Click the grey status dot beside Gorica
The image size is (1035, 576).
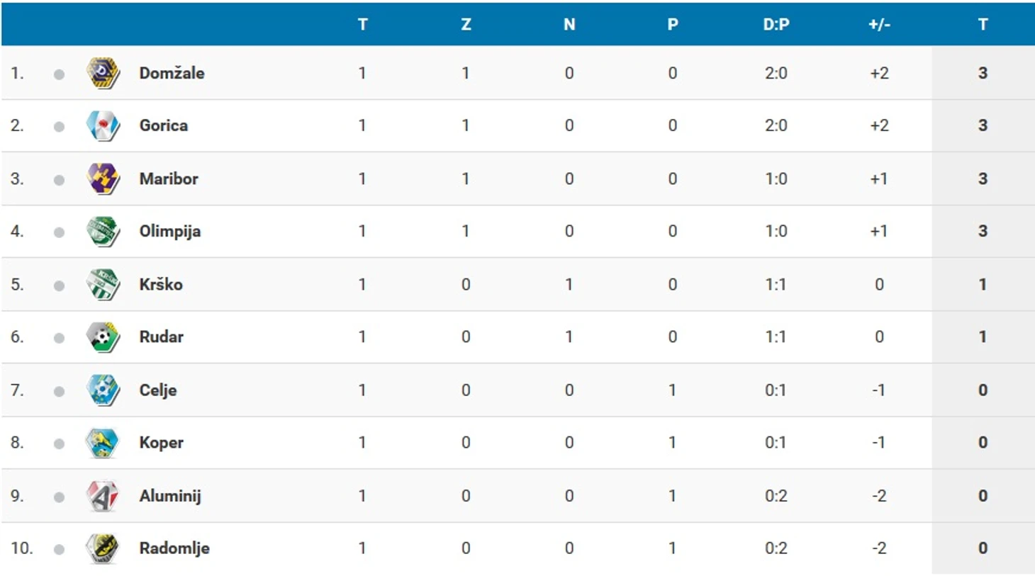(59, 127)
